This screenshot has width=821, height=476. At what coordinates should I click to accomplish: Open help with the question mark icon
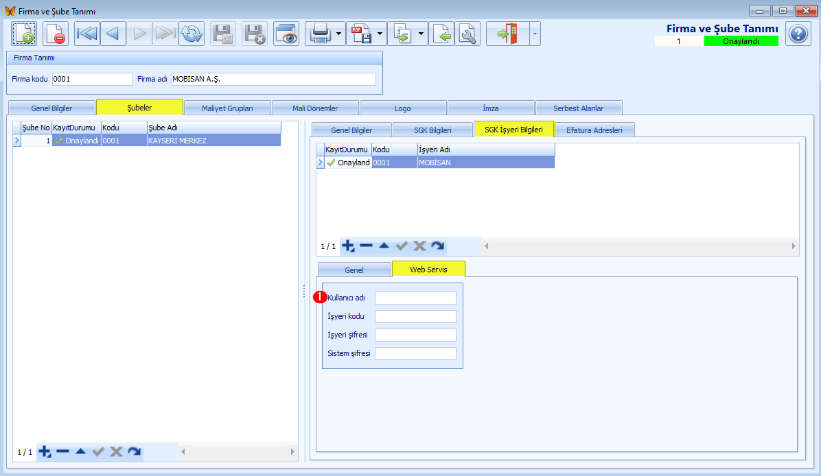tap(798, 34)
